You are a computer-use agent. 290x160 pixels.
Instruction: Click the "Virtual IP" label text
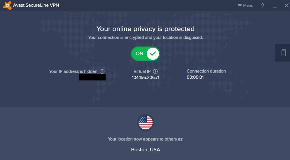click(142, 71)
